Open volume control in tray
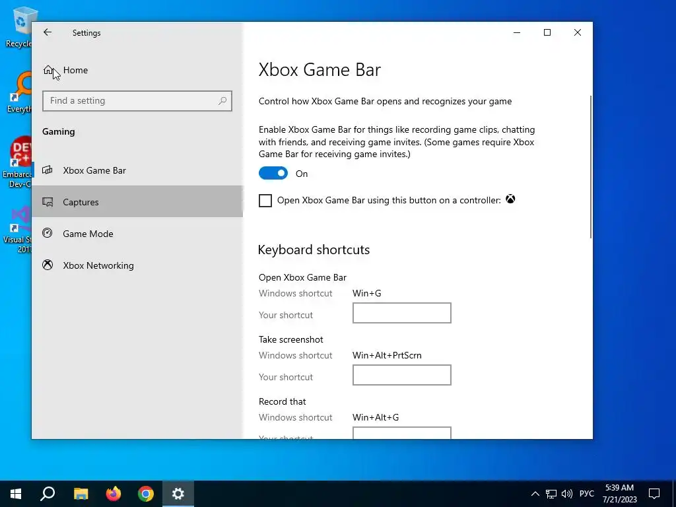Image resolution: width=676 pixels, height=507 pixels. pos(567,494)
